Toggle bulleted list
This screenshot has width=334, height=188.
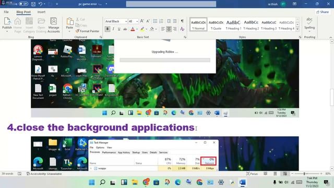pos(156,21)
